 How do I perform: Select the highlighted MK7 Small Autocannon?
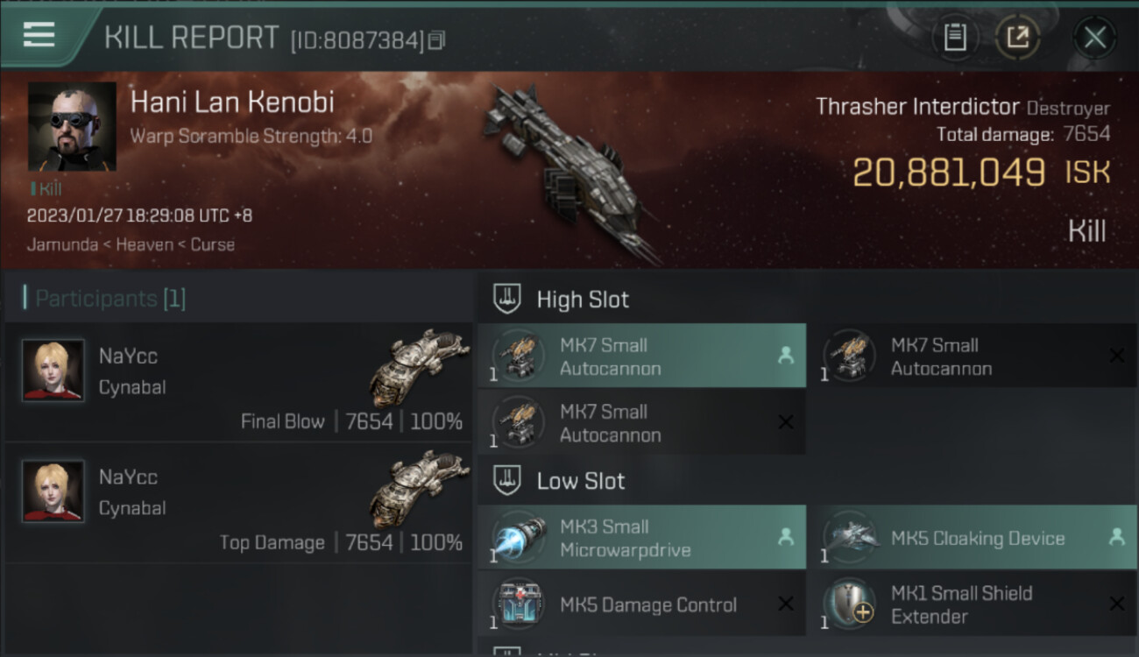pyautogui.click(x=641, y=357)
